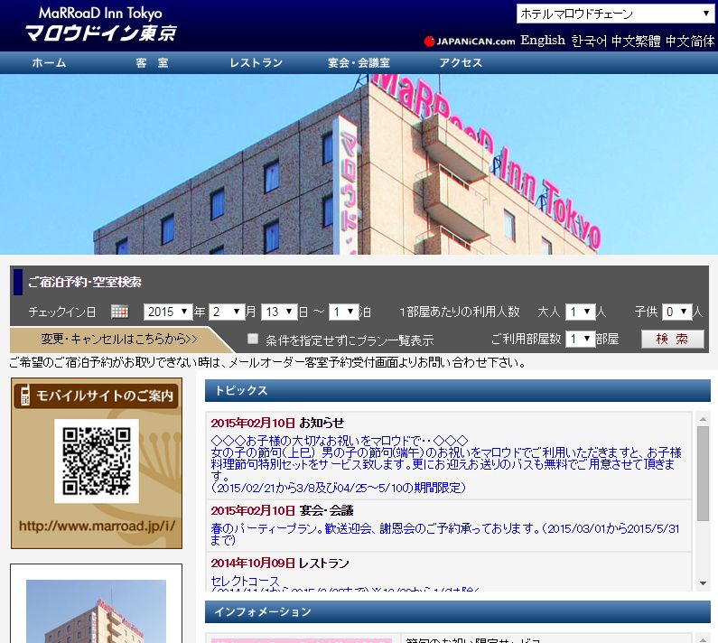Open the number of rooms (部屋) dropdown
The image size is (718, 643).
coord(580,339)
